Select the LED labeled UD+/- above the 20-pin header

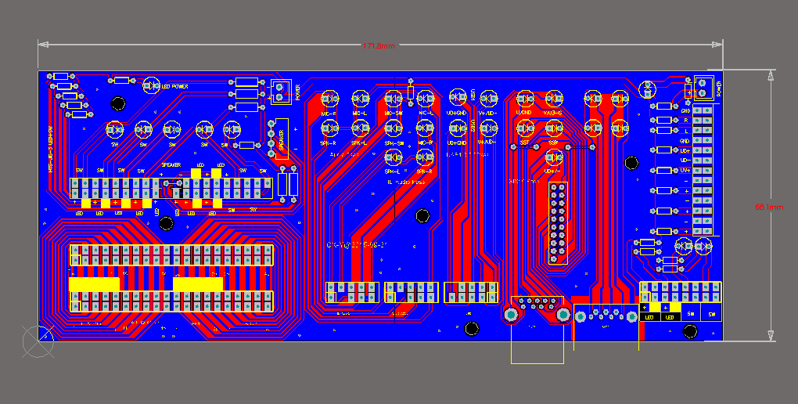553,157
